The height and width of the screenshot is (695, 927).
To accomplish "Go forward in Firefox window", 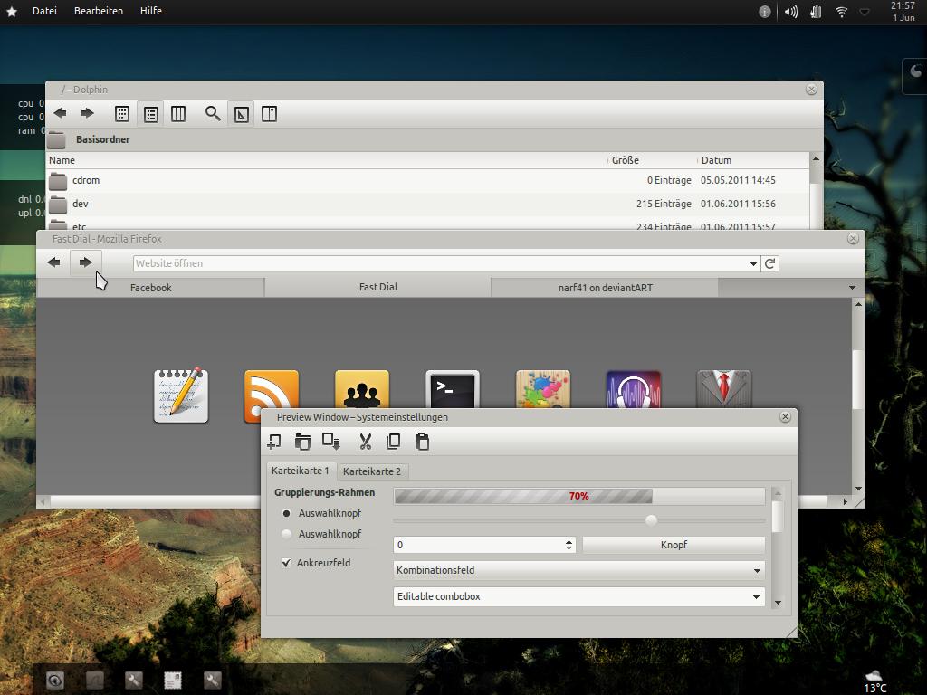I will pyautogui.click(x=86, y=262).
